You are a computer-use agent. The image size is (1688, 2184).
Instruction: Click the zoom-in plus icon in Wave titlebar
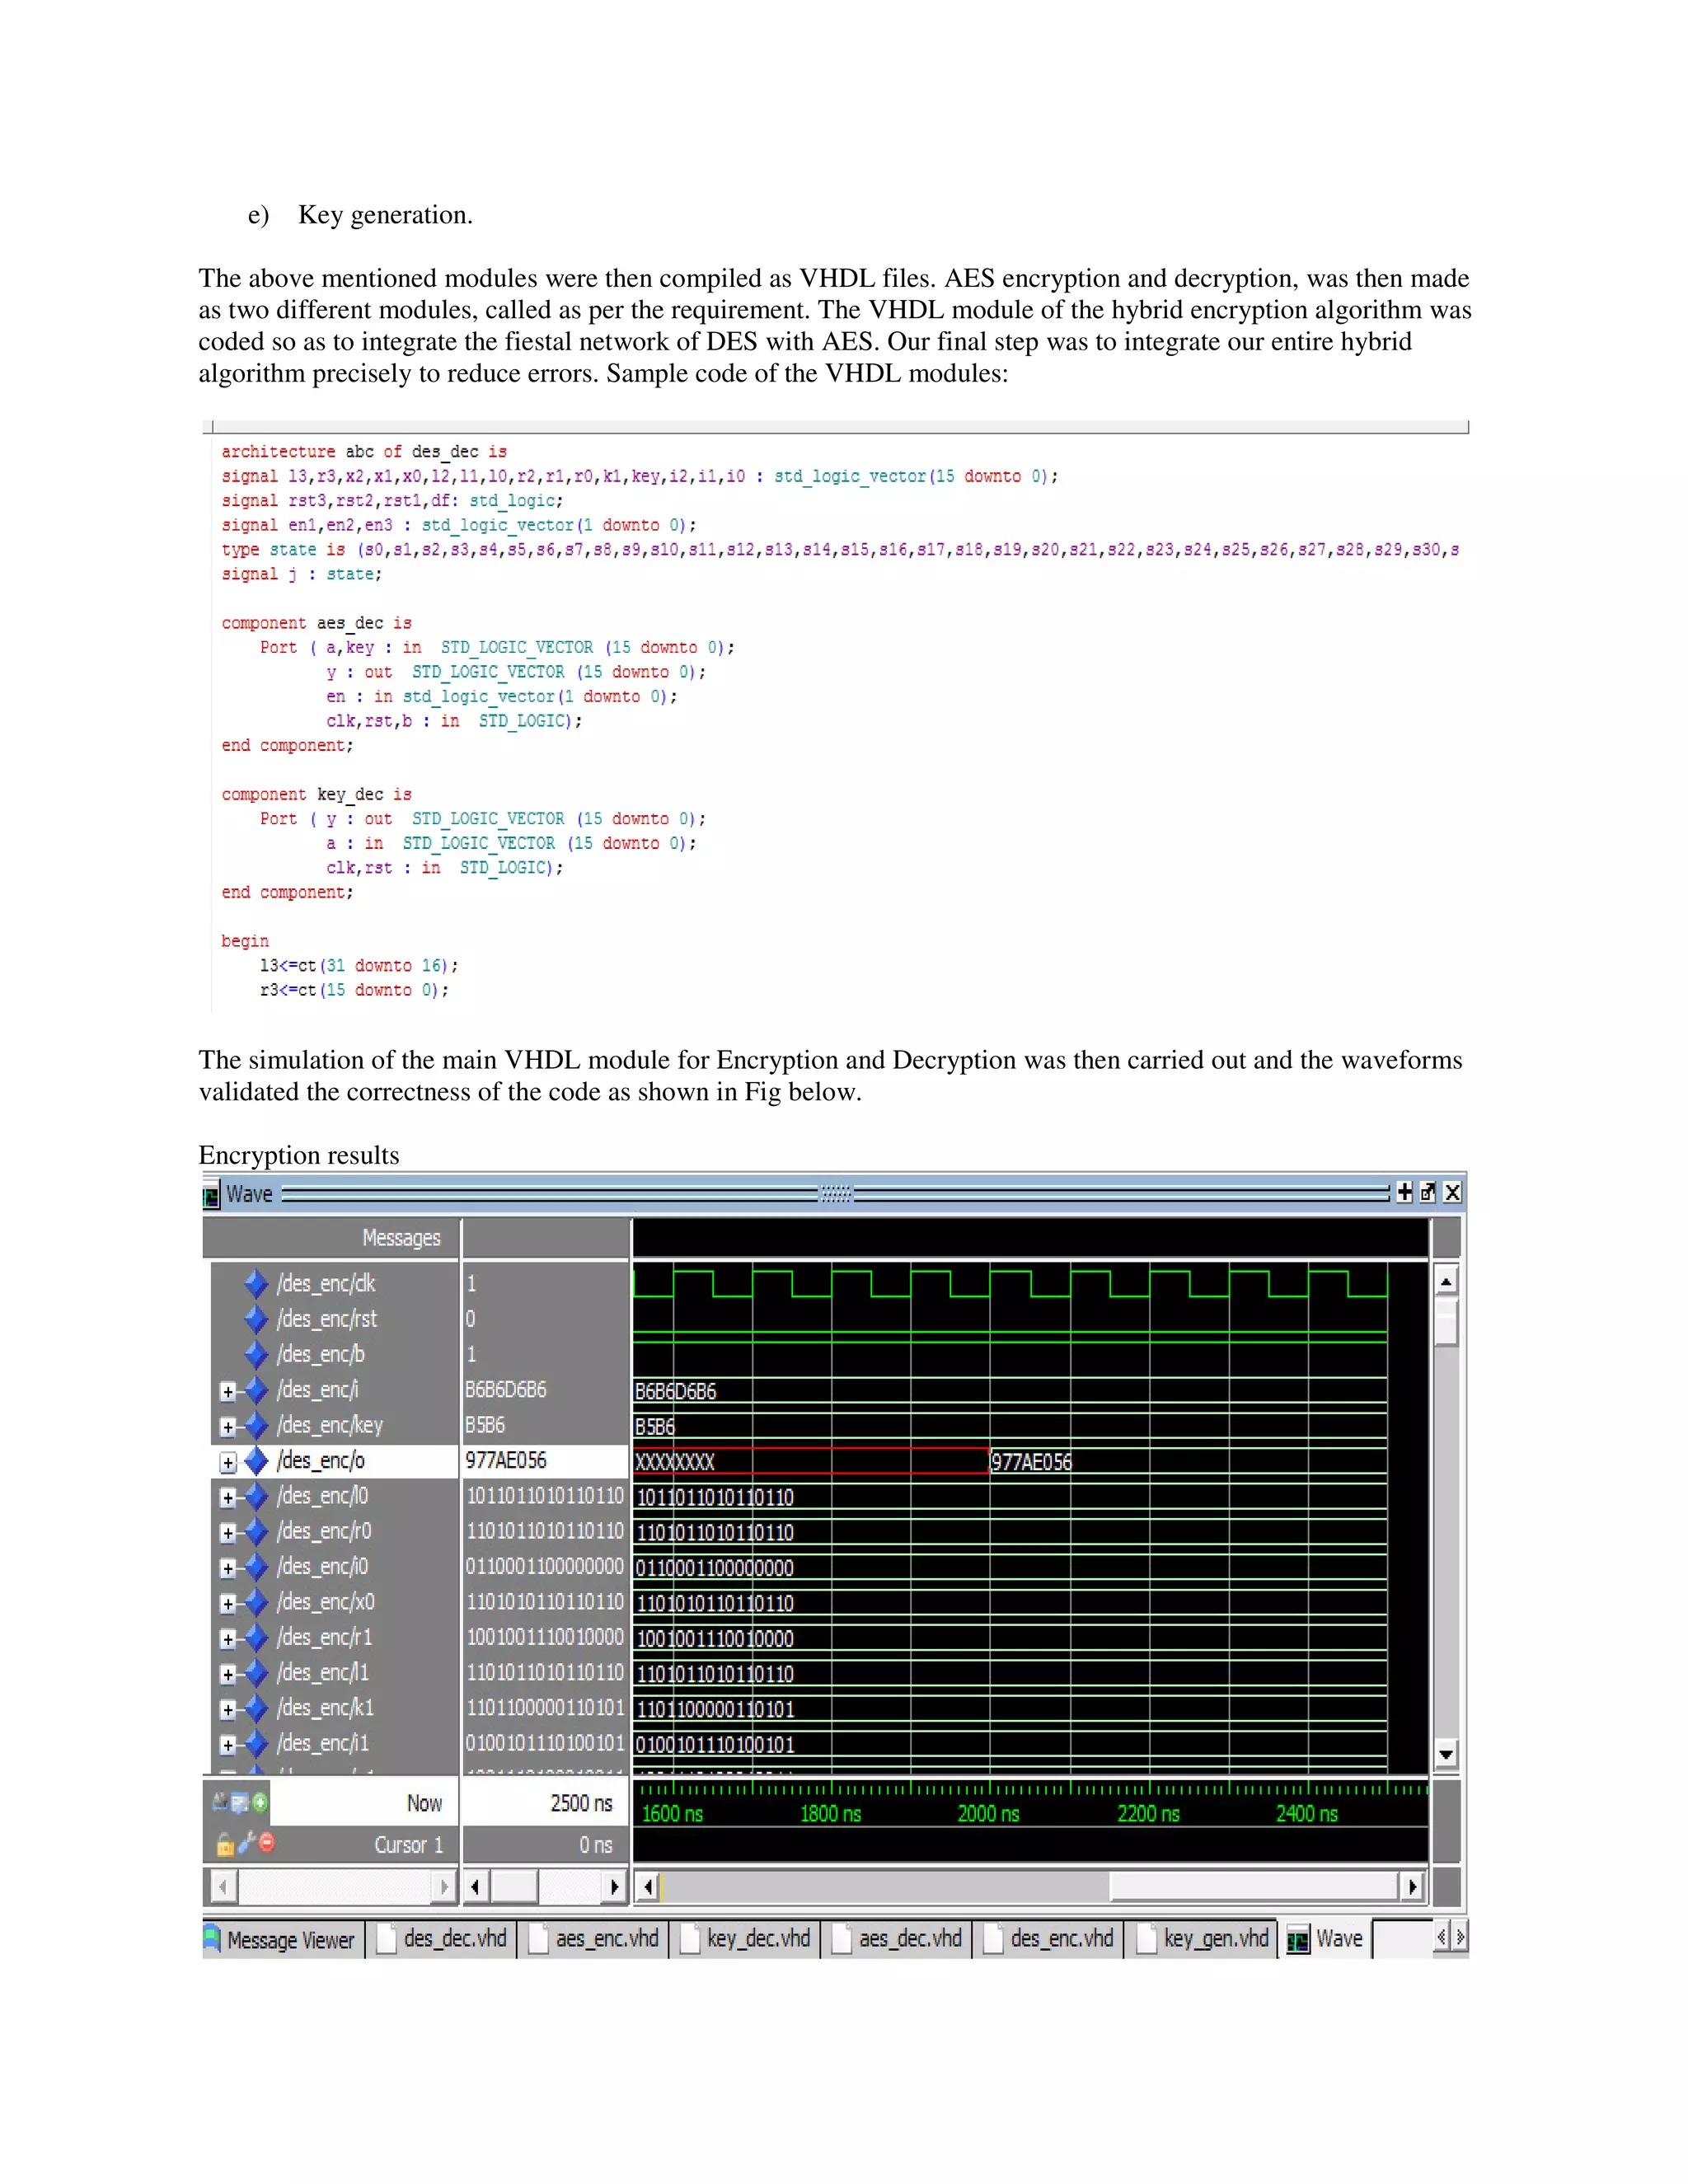tap(1404, 1192)
